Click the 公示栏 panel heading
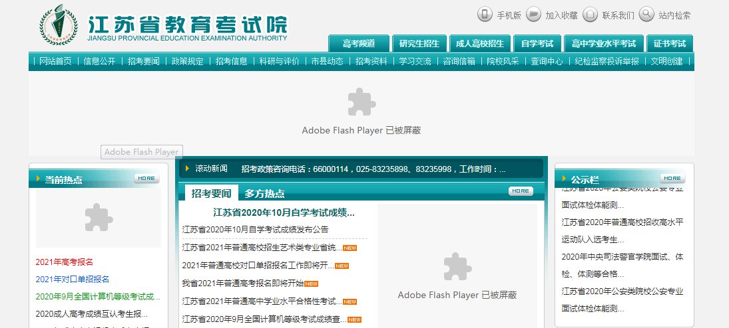Viewport: 729px width, 328px height. (x=585, y=180)
